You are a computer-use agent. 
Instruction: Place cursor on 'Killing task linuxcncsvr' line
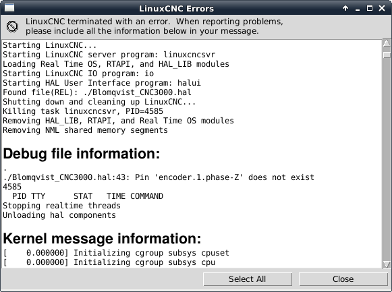pos(83,111)
